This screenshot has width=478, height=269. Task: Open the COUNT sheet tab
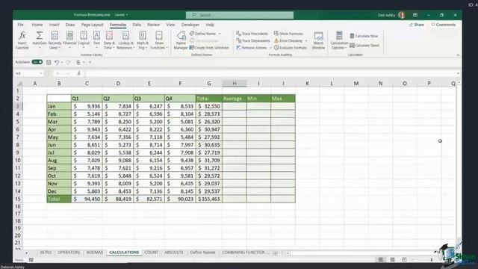click(151, 253)
